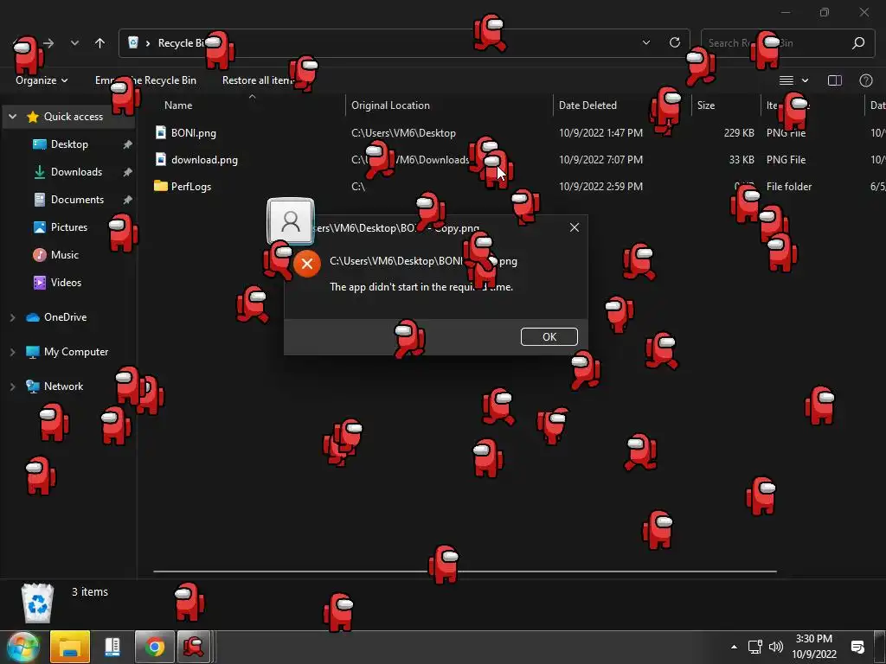The width and height of the screenshot is (886, 664).
Task: Toggle the preview pane
Action: coord(835,80)
